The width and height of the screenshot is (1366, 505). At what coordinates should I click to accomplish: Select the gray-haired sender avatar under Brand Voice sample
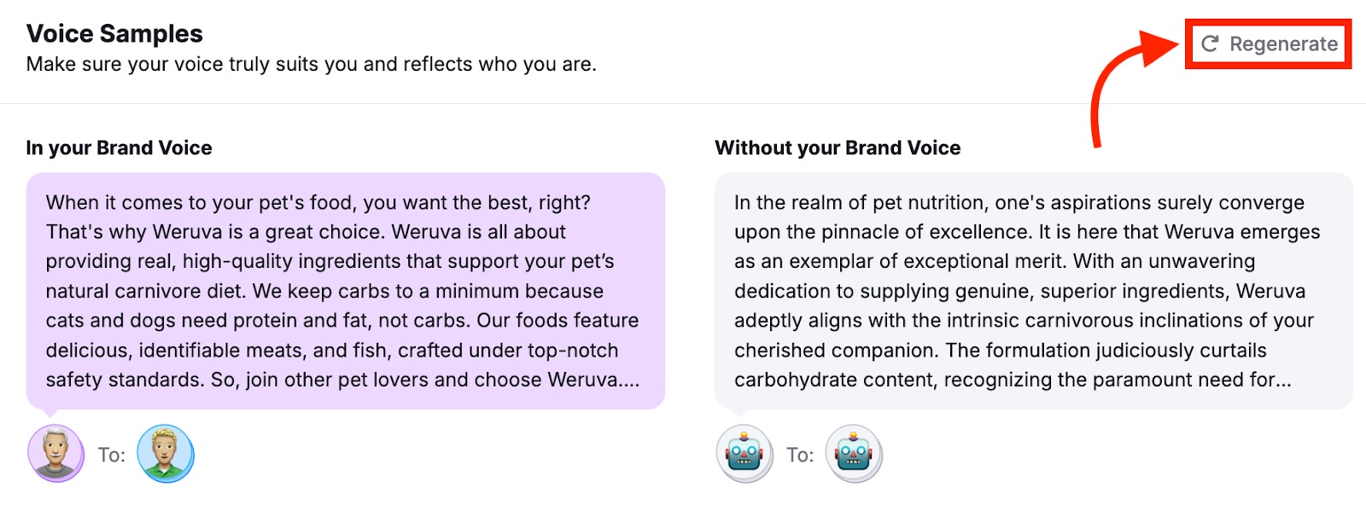tap(55, 454)
